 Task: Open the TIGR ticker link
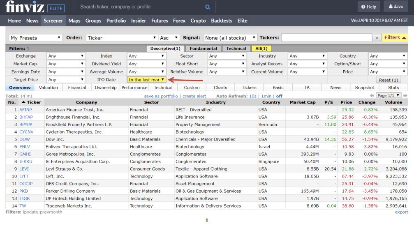25,198
